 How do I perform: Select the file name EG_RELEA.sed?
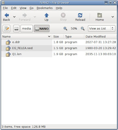click(x=22, y=48)
